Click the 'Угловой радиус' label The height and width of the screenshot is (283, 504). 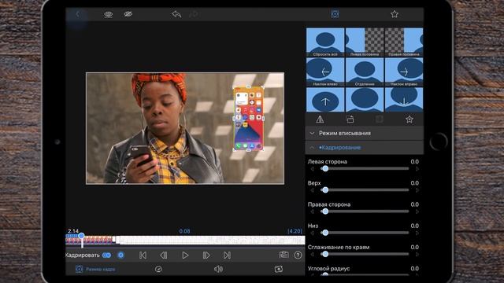click(x=328, y=269)
